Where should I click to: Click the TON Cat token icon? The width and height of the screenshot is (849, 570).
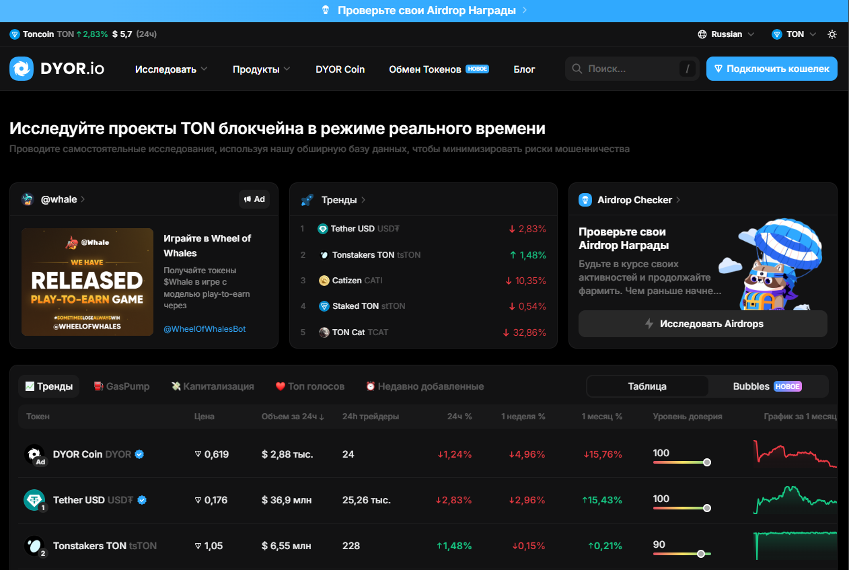[x=324, y=332]
